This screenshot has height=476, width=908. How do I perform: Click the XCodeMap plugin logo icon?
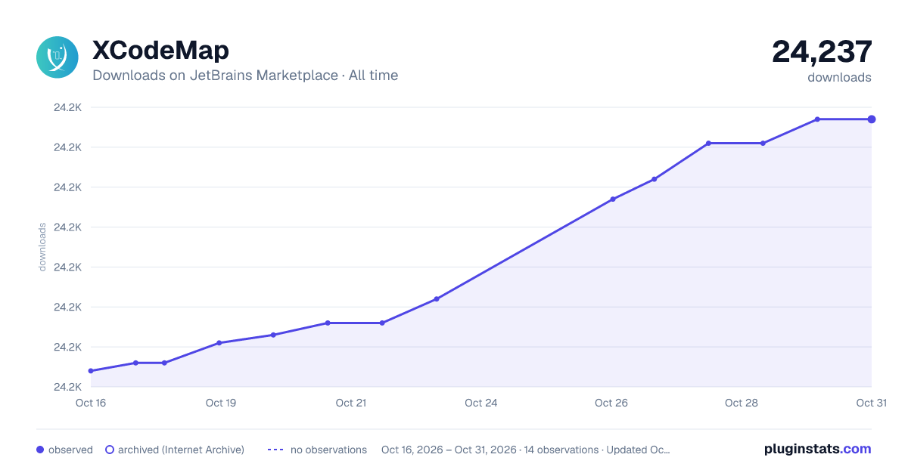point(58,57)
